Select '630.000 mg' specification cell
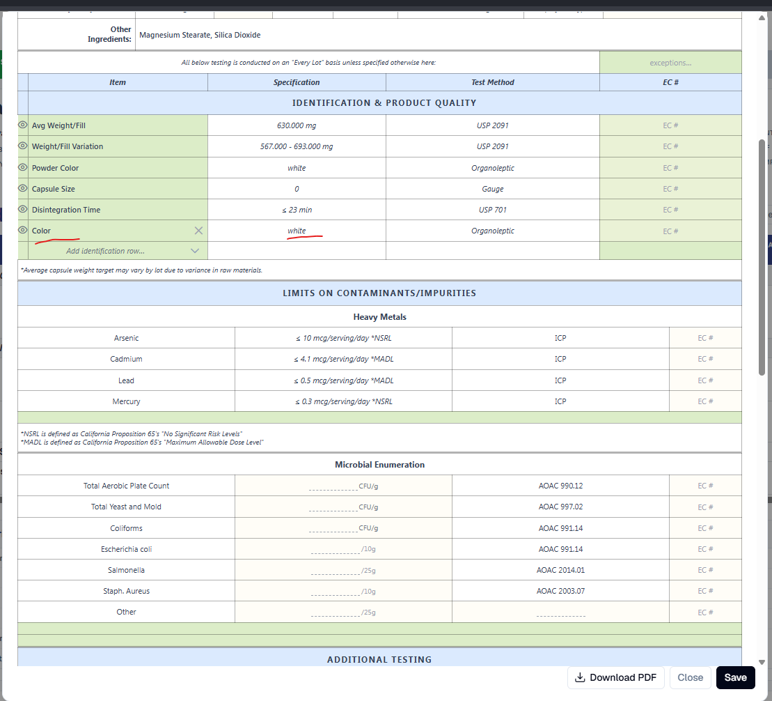The height and width of the screenshot is (701, 772). tap(297, 125)
